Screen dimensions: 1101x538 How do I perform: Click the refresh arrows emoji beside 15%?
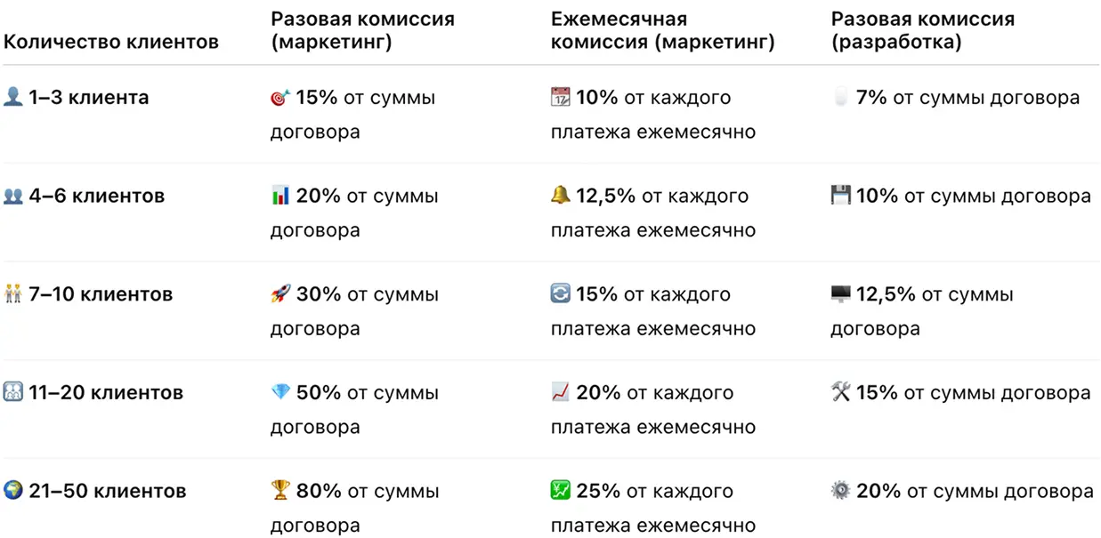point(561,294)
